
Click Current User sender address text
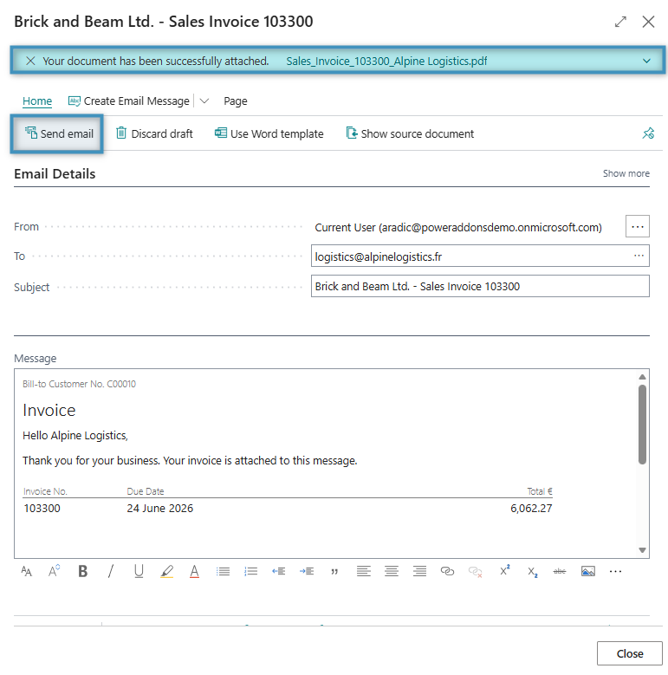458,227
